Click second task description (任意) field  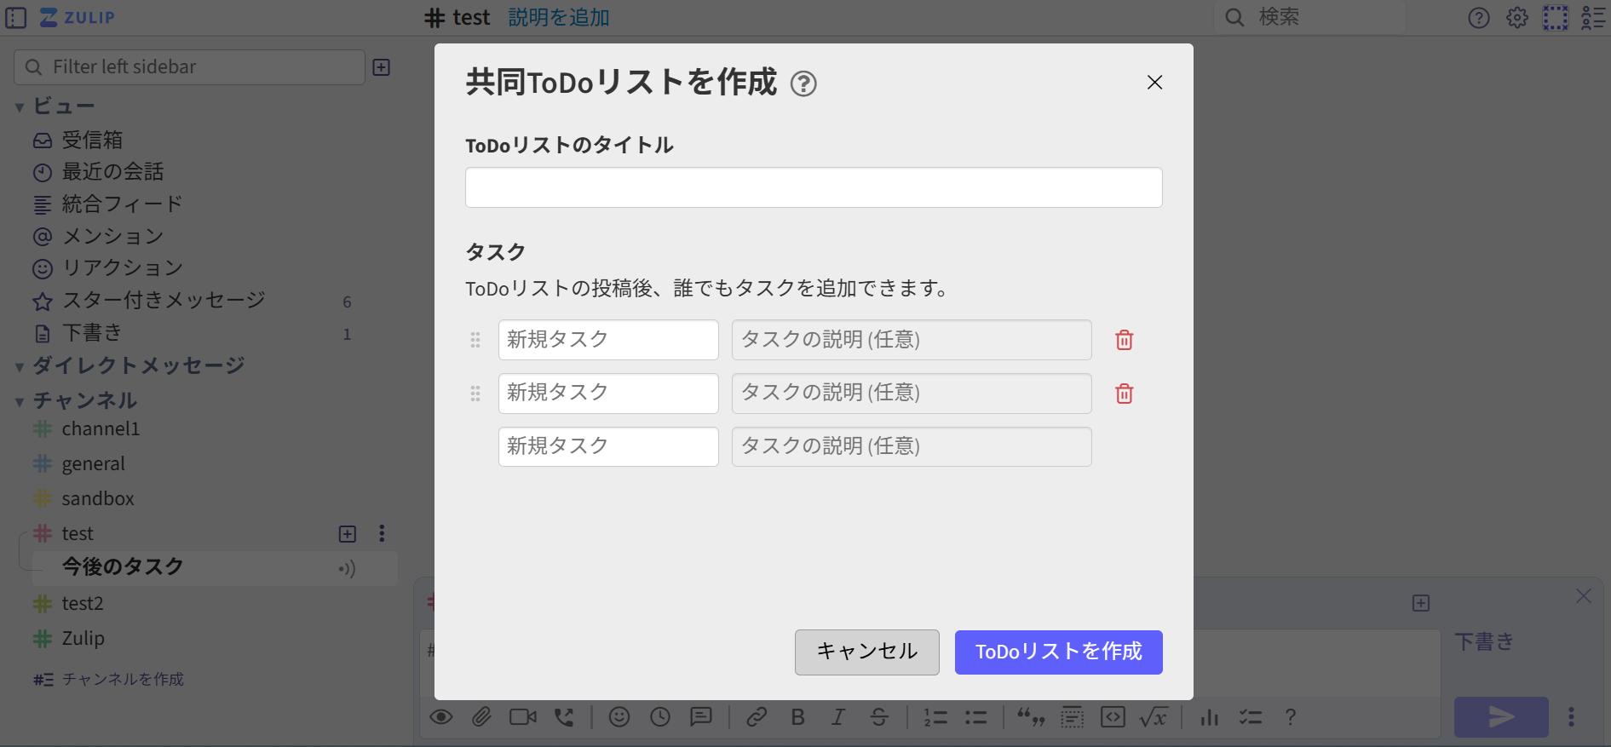pyautogui.click(x=912, y=394)
